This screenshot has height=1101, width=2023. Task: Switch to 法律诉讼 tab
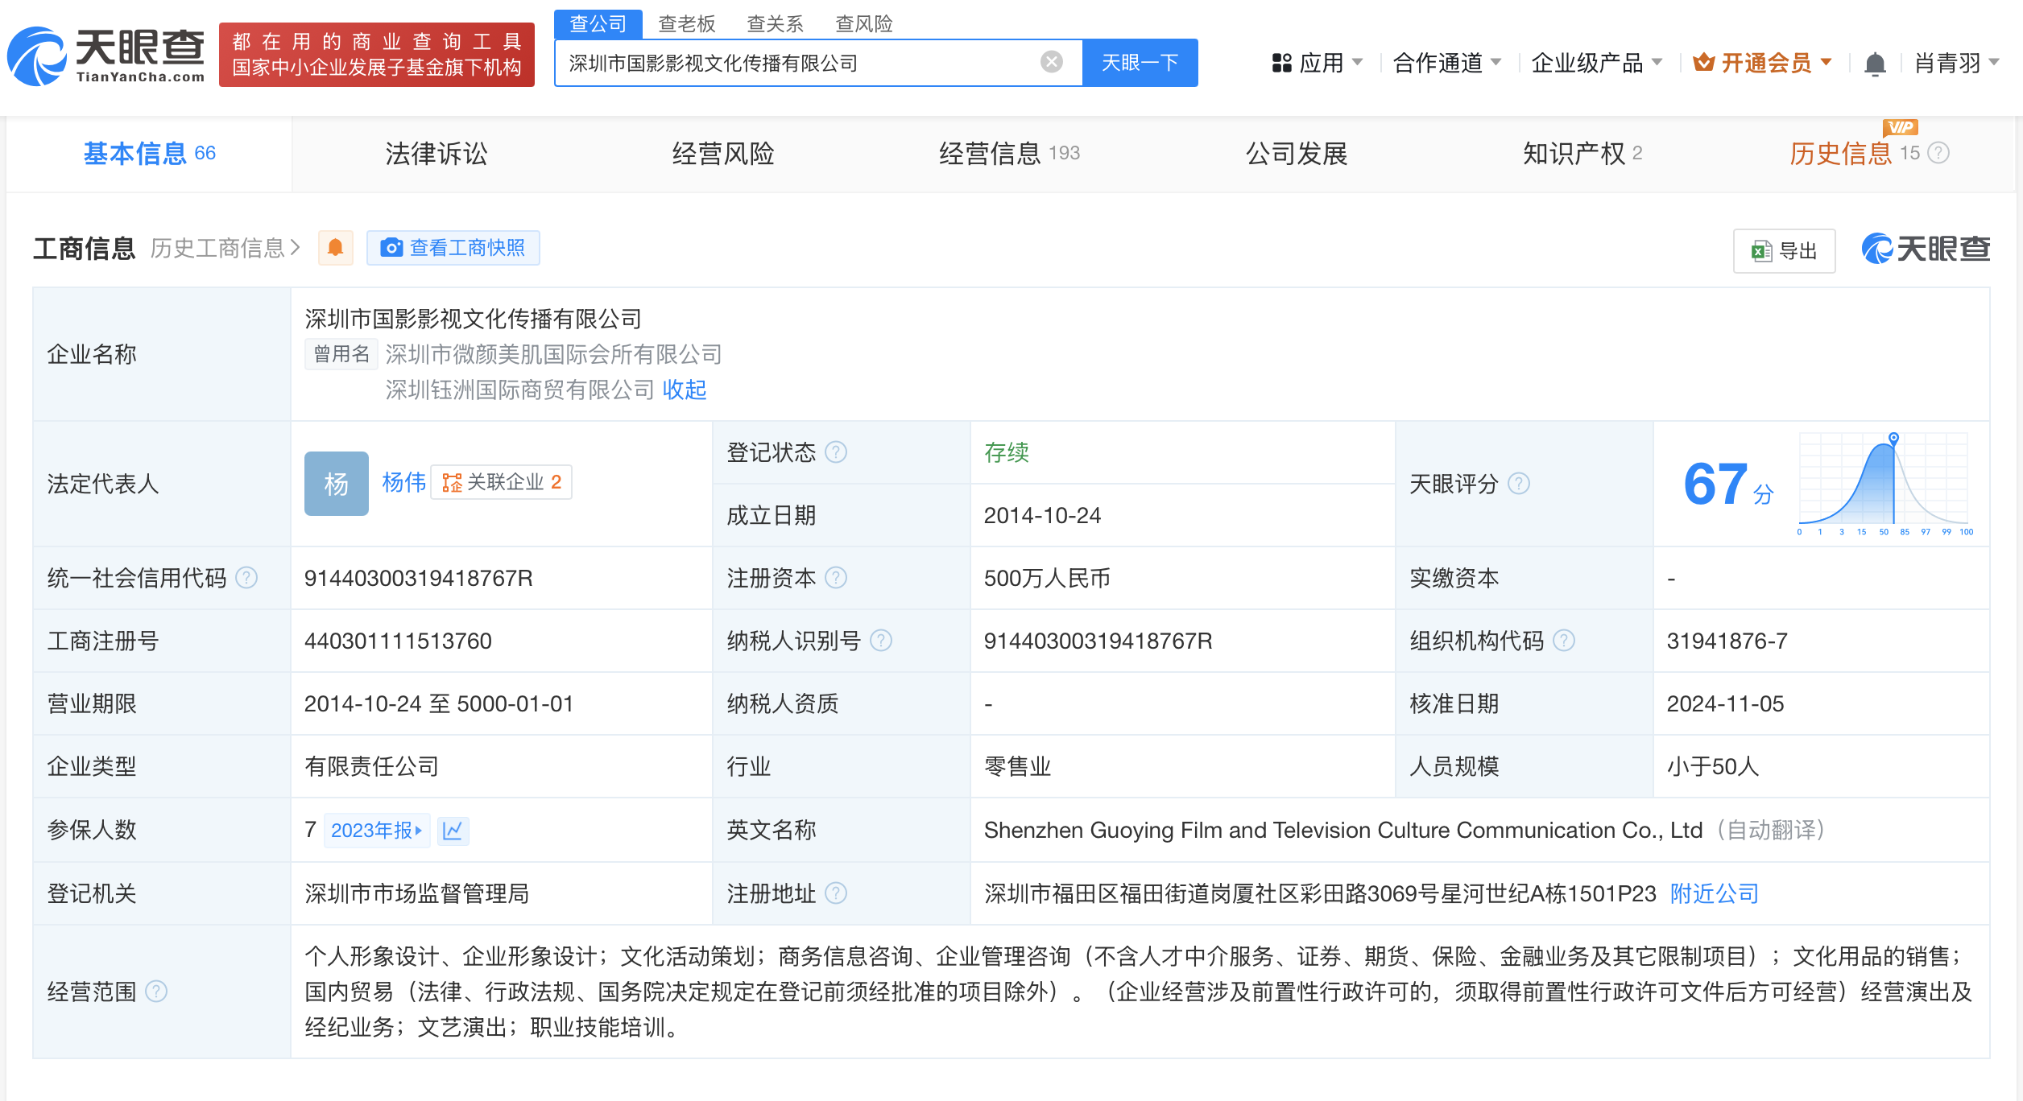tap(436, 153)
